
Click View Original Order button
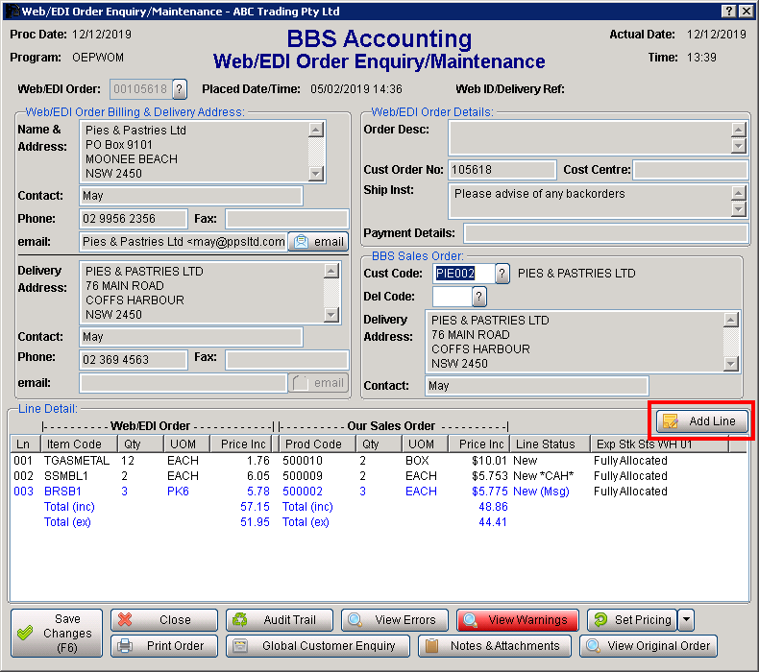click(x=649, y=646)
